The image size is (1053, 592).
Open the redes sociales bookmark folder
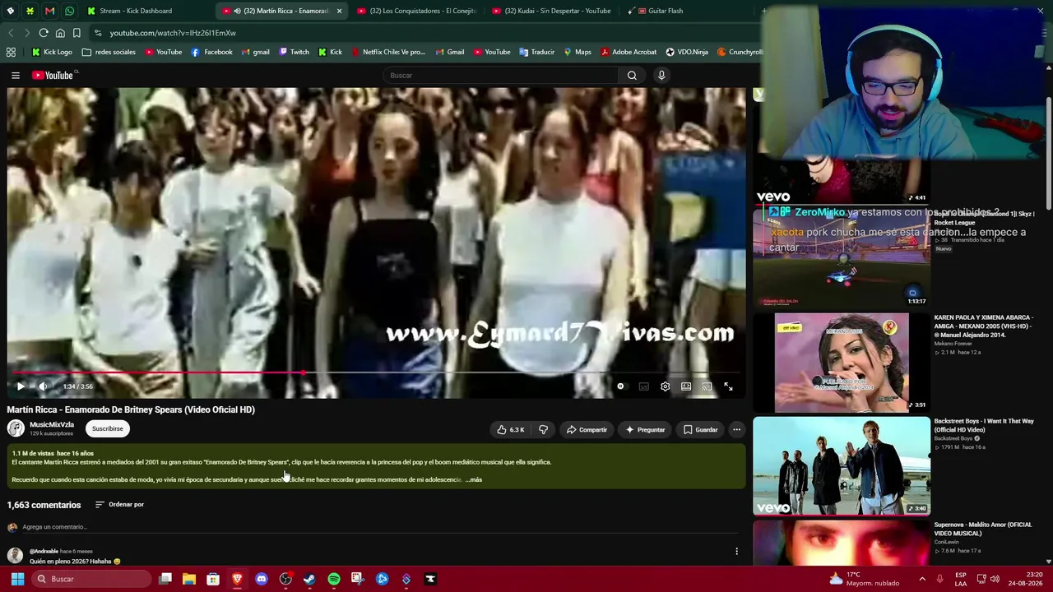109,52
